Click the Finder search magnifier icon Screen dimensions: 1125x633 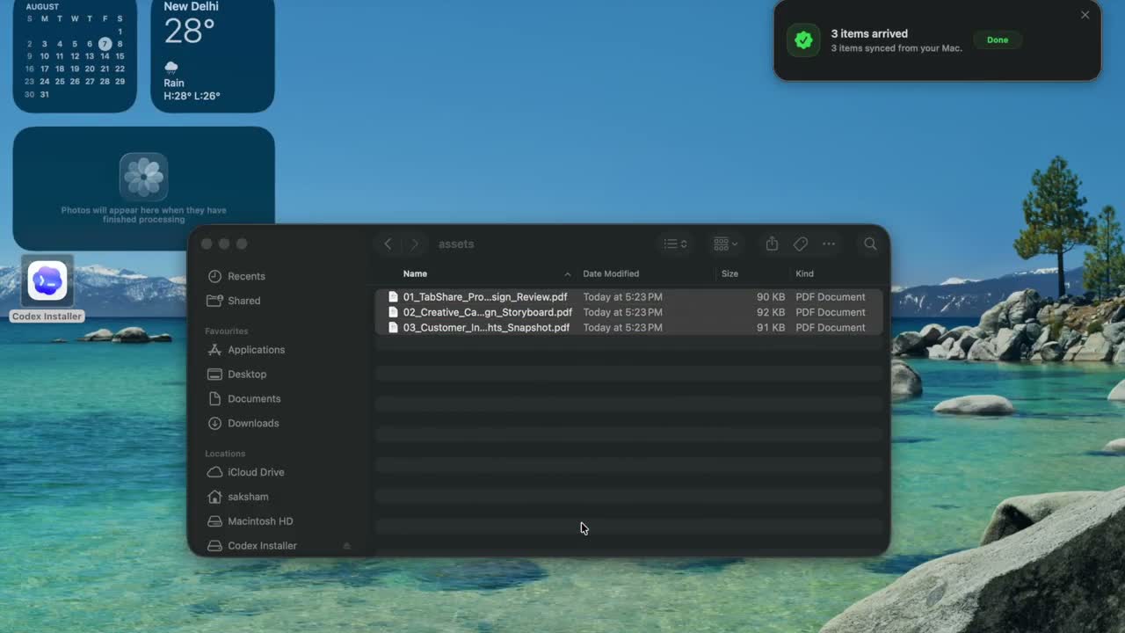870,244
